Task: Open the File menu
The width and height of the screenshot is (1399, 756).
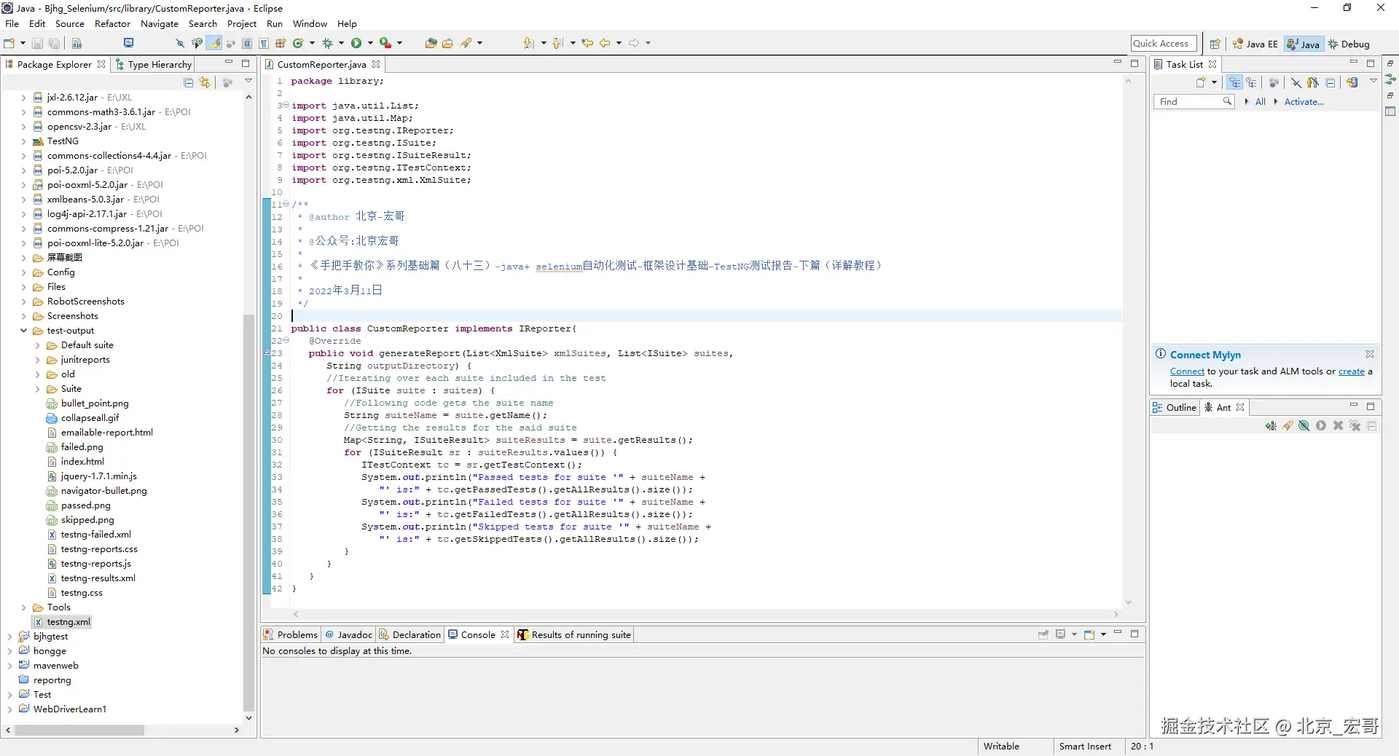Action: pyautogui.click(x=12, y=24)
